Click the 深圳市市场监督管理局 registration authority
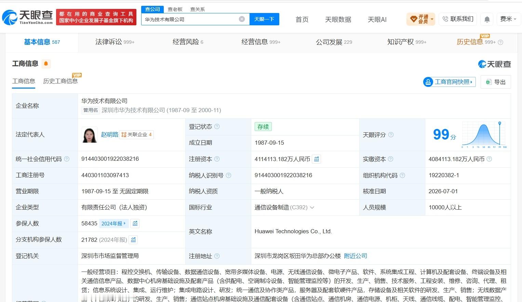This screenshot has height=302, width=522. tap(110, 256)
